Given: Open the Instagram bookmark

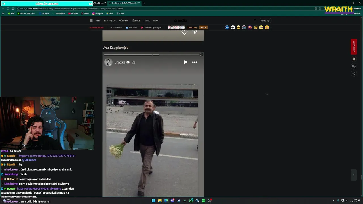Looking at the screenshot, I should pyautogui.click(x=98, y=13).
